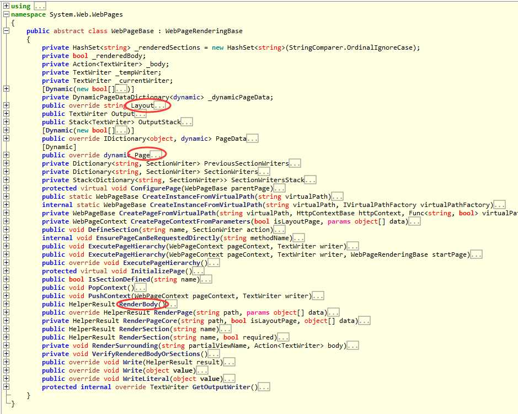The width and height of the screenshot is (518, 414).
Task: Click the CreatePageFromVirtualPath method name
Action: tap(167, 213)
